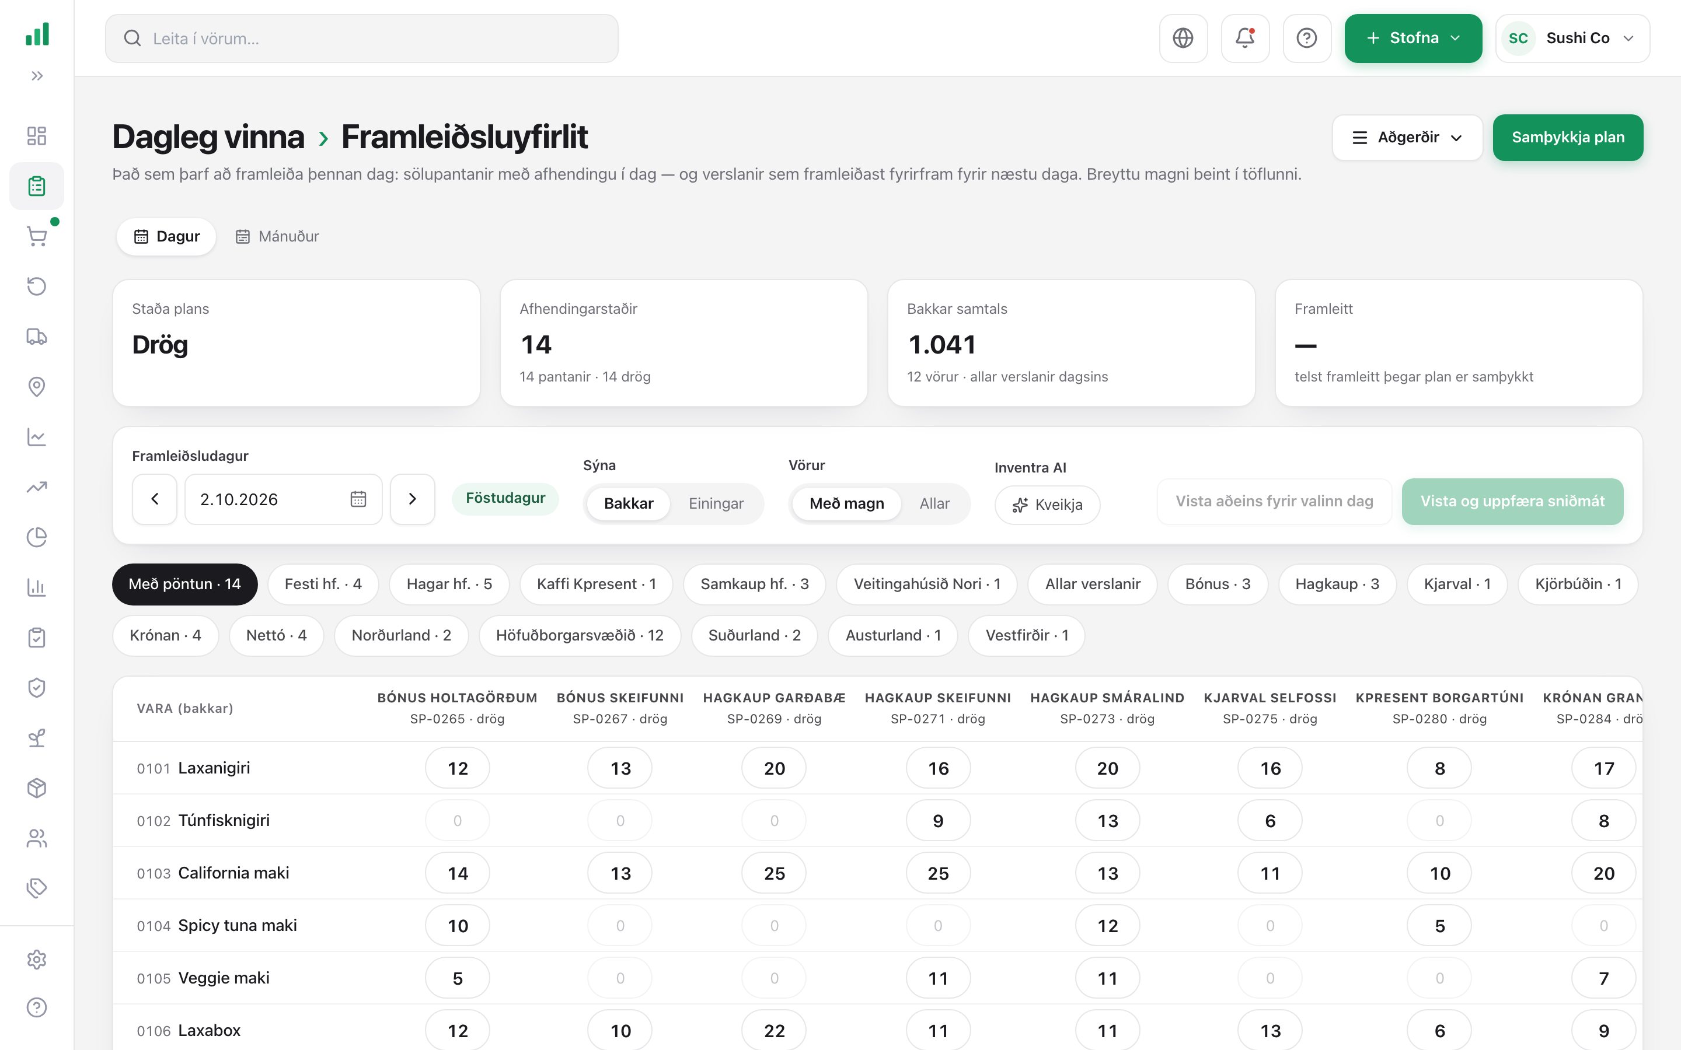Expand the sidebar with the double-chevron icon
The image size is (1681, 1050).
pyautogui.click(x=37, y=76)
